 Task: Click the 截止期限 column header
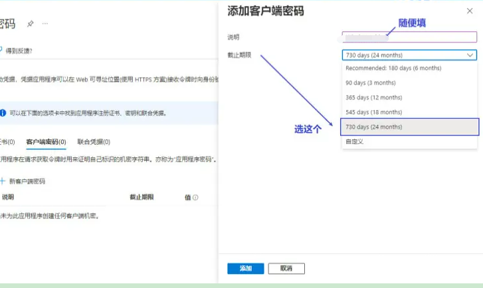pos(142,197)
